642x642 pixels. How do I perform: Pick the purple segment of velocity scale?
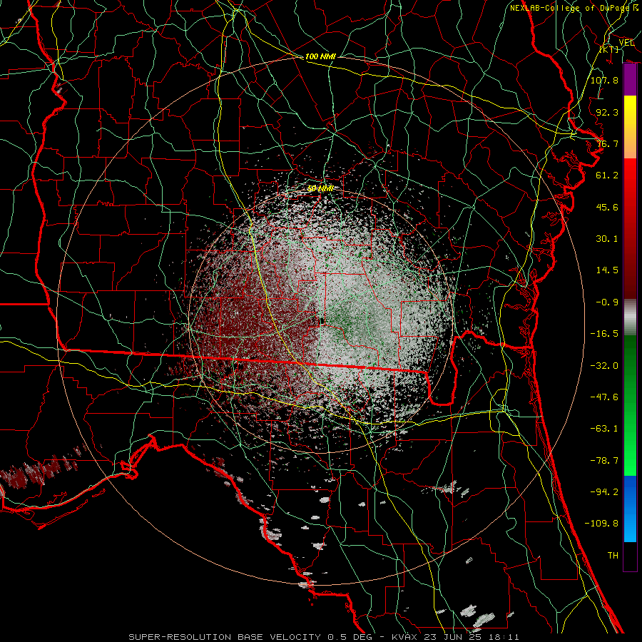pos(630,80)
